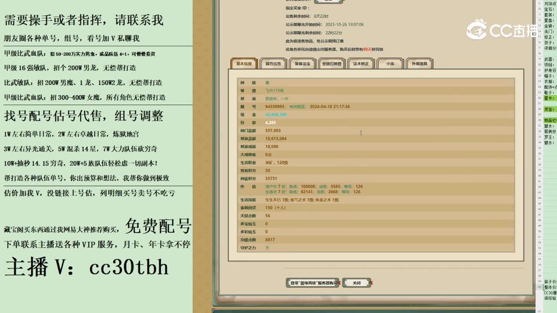Click the 免费配号 heading in the left panel
The height and width of the screenshot is (313, 557).
point(158,226)
